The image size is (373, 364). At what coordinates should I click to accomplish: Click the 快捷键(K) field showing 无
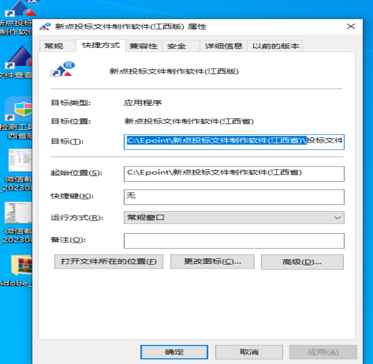click(234, 197)
